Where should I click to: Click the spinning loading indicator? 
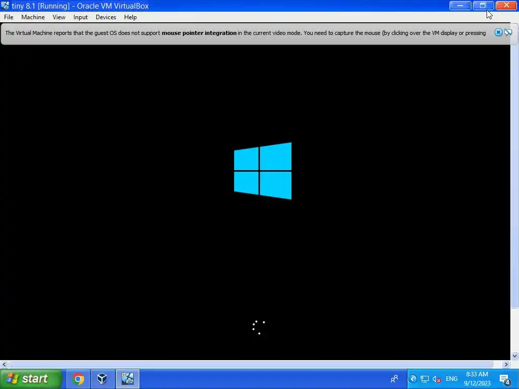coord(258,328)
